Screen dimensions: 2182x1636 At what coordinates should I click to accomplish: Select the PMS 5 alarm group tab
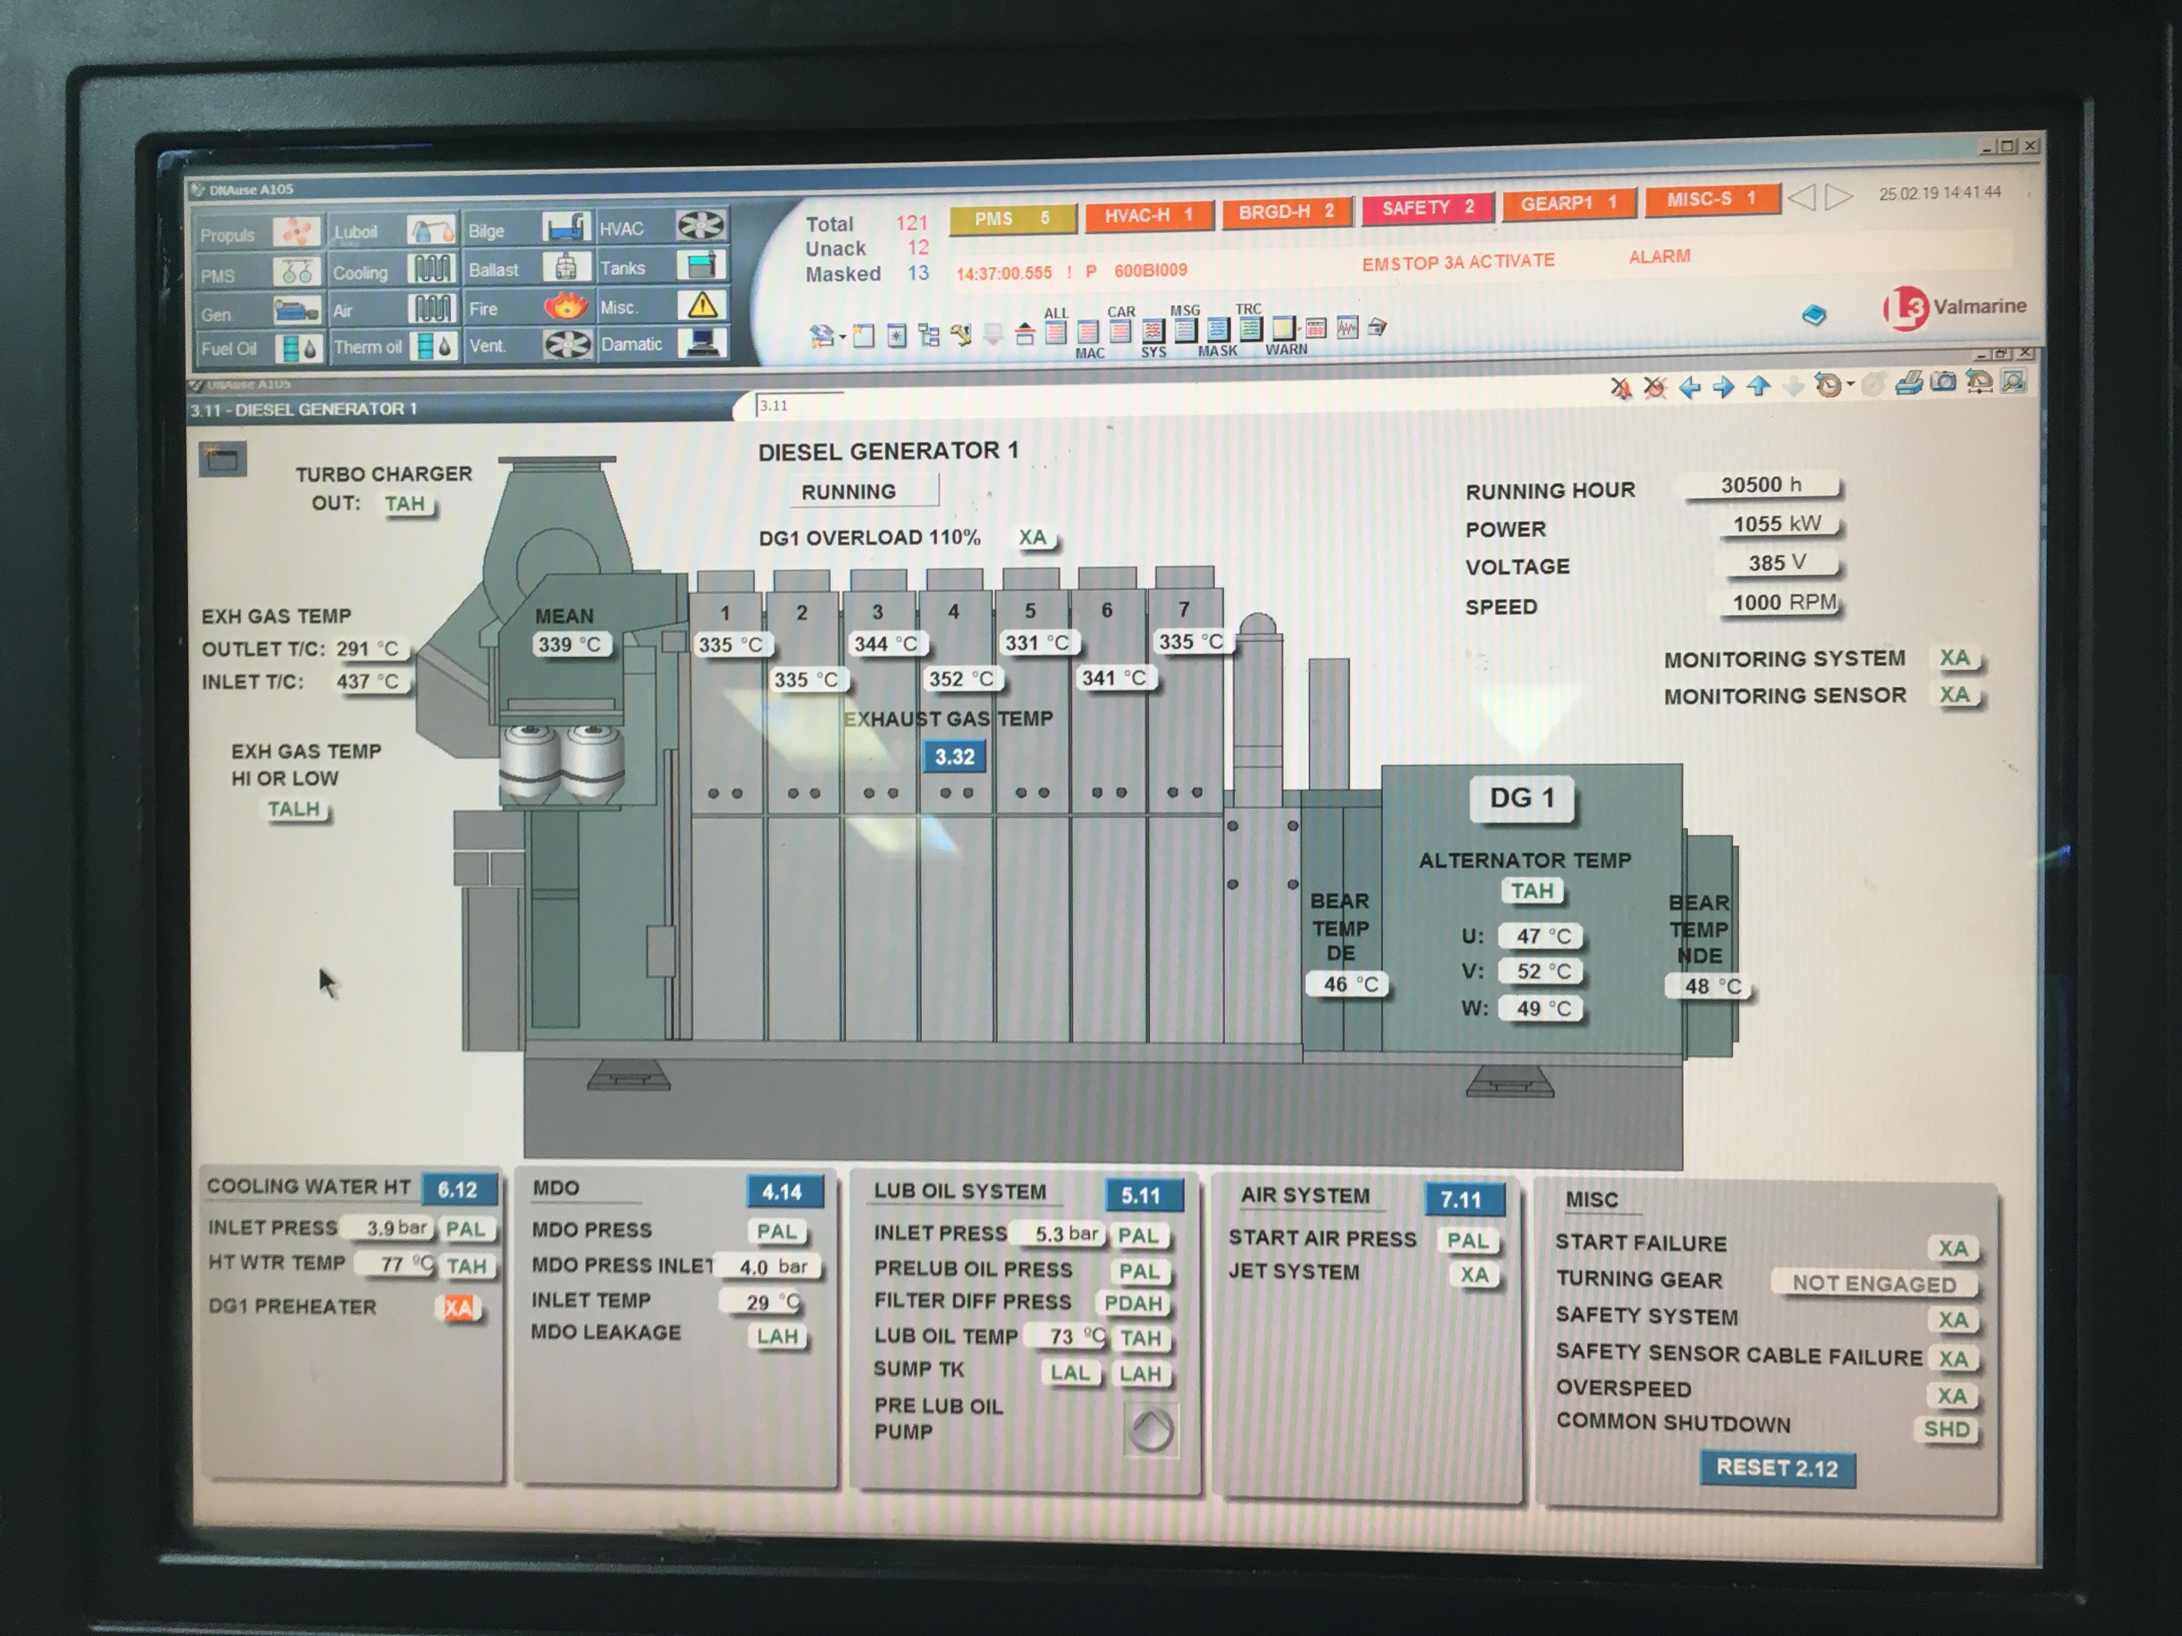tap(1012, 219)
